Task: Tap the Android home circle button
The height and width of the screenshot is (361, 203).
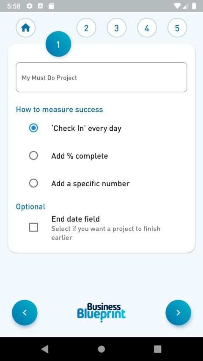Action: point(101,349)
